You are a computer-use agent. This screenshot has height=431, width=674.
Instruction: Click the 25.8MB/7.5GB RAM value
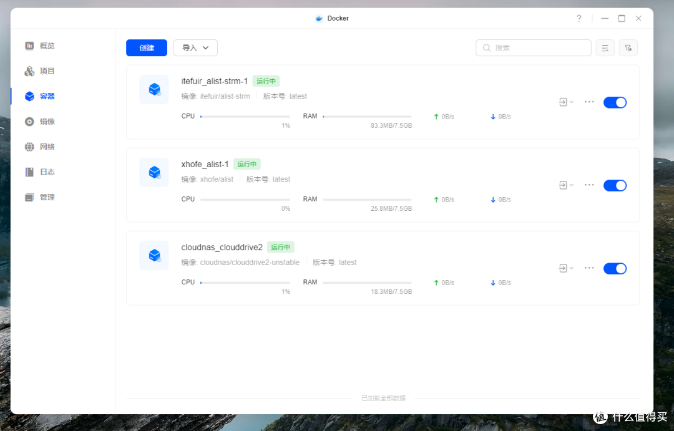[x=391, y=208]
